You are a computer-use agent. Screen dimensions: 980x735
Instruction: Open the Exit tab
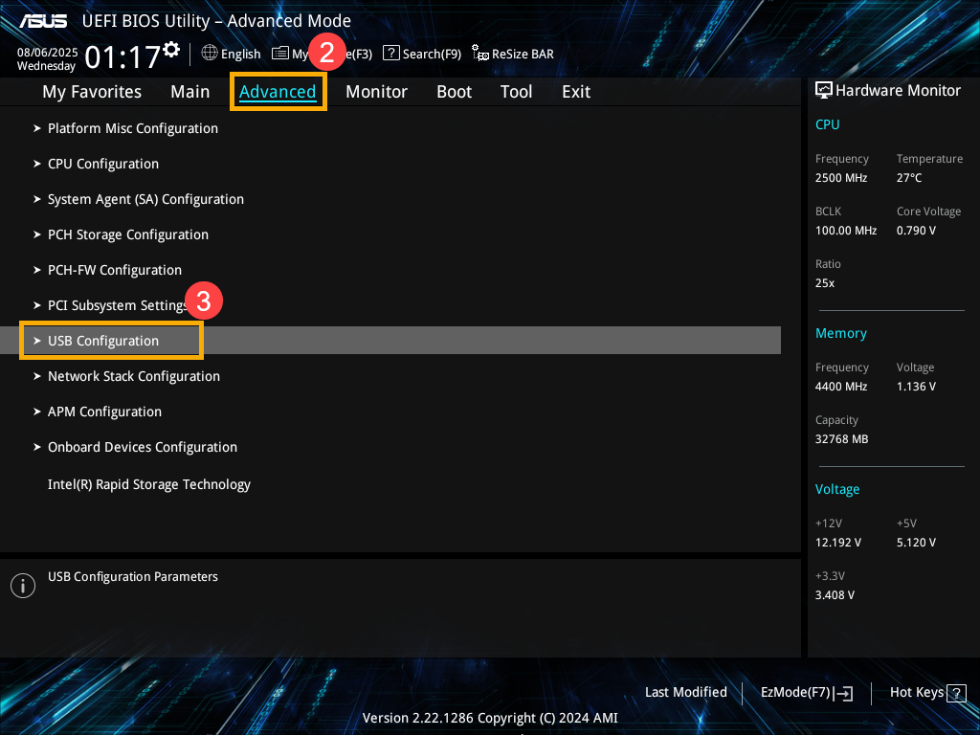pyautogui.click(x=575, y=92)
